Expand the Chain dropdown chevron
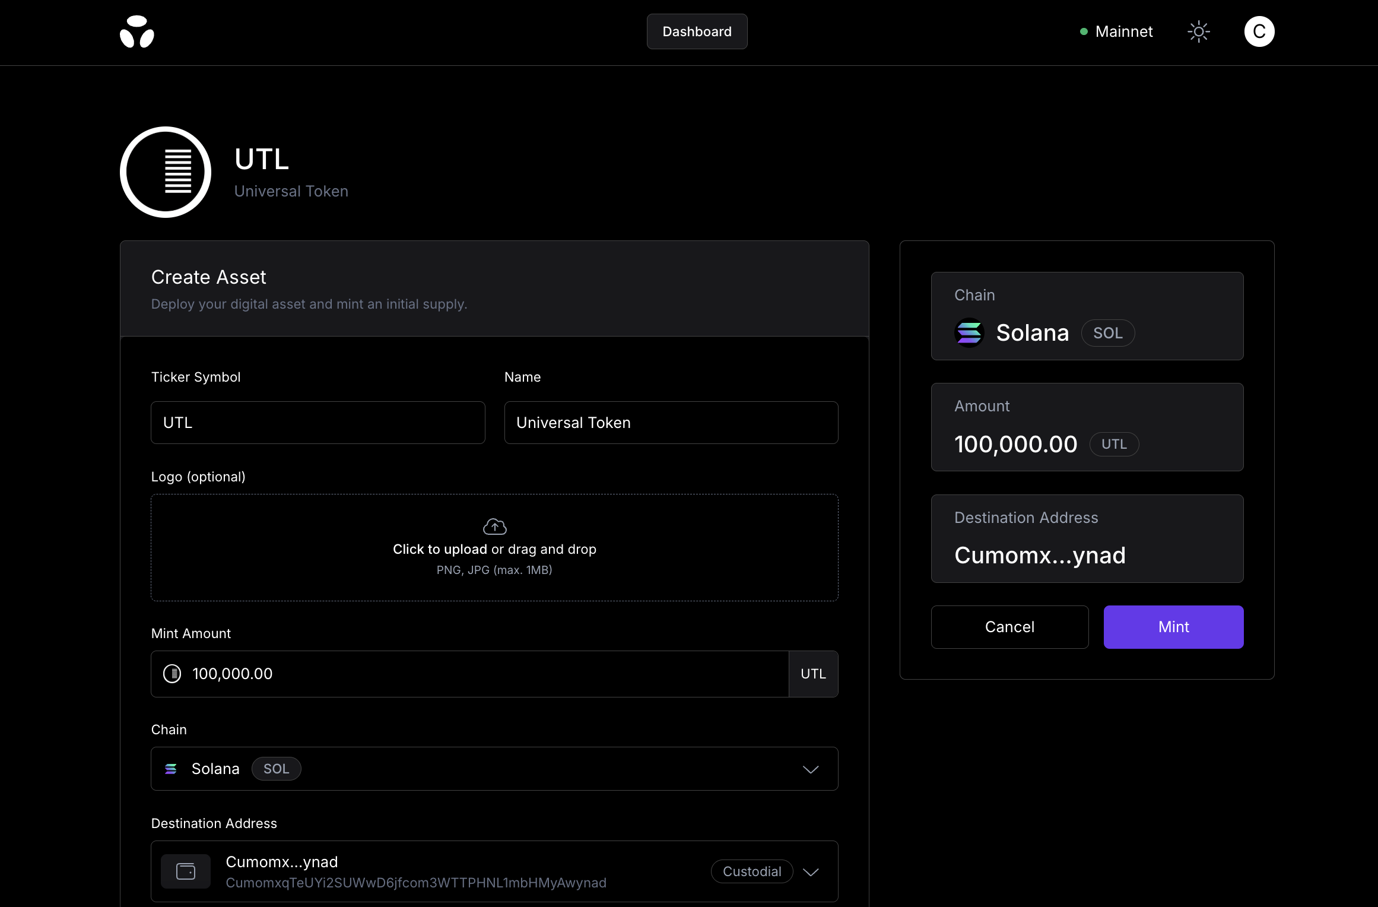1378x907 pixels. point(811,769)
